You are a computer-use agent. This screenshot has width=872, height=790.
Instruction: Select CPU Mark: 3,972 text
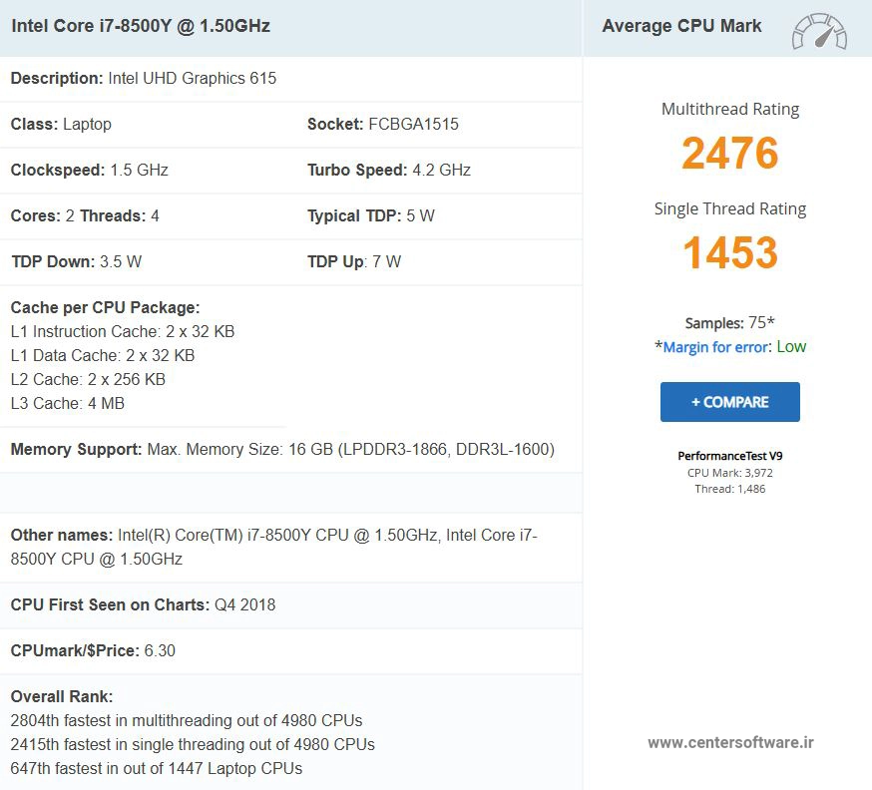pyautogui.click(x=729, y=473)
